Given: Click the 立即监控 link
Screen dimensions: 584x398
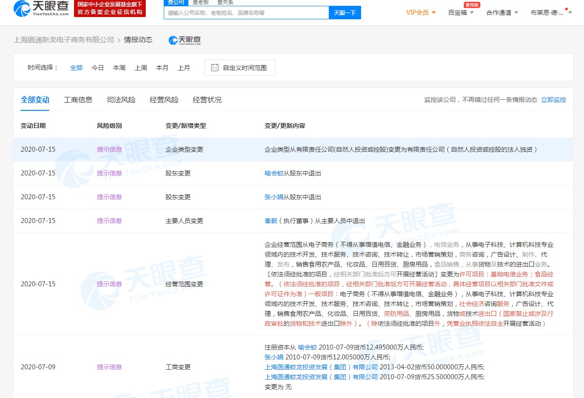Looking at the screenshot, I should pyautogui.click(x=553, y=100).
